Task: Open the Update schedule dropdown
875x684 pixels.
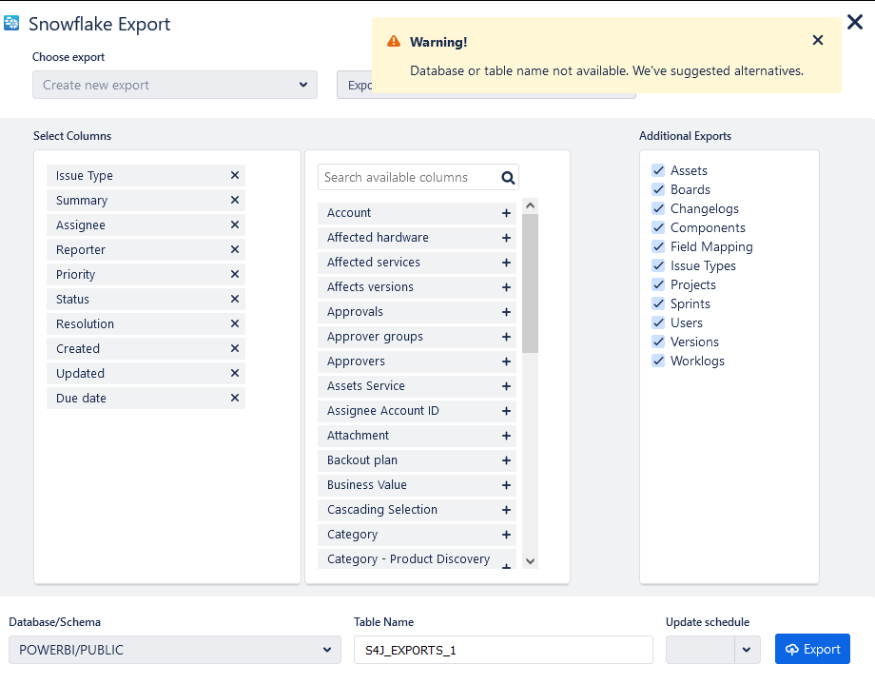Action: tap(747, 650)
